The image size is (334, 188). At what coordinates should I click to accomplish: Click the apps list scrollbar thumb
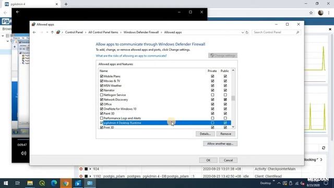coord(233,98)
